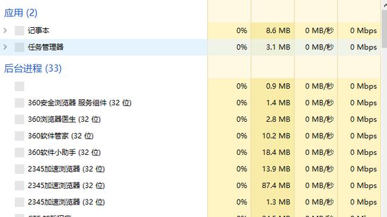Select the 记事本 row name

pos(38,31)
